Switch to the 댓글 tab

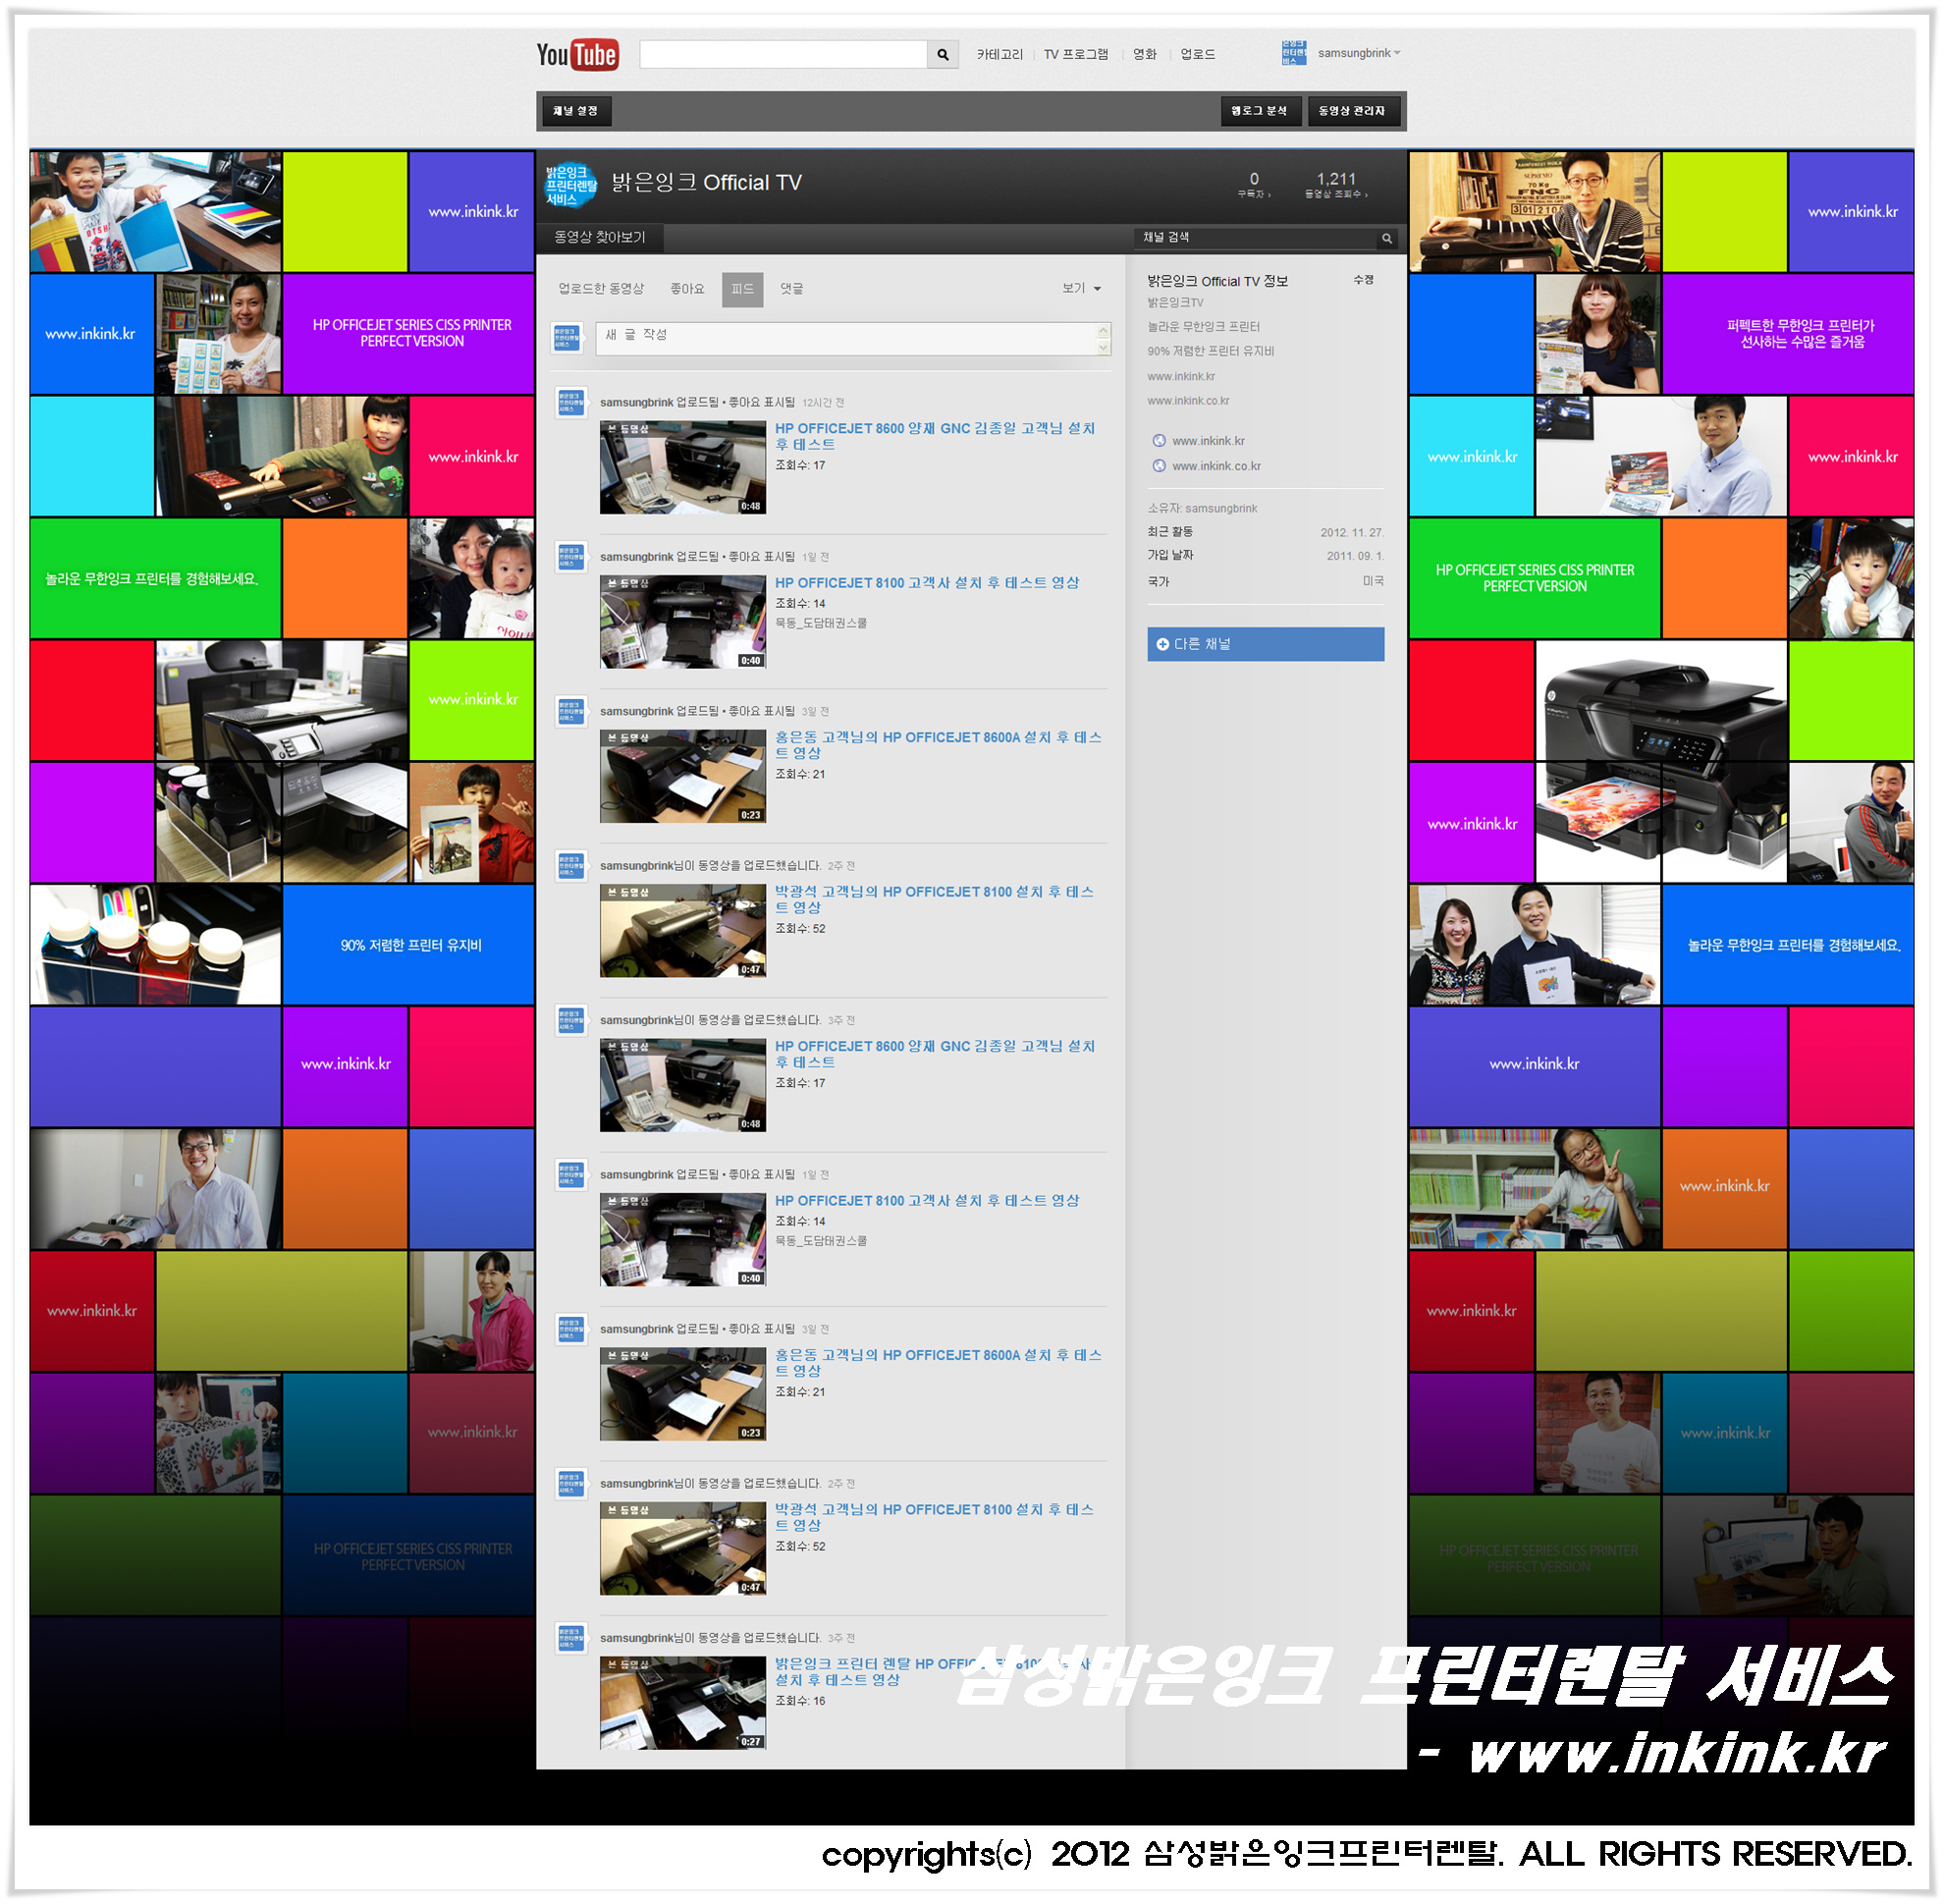click(791, 289)
